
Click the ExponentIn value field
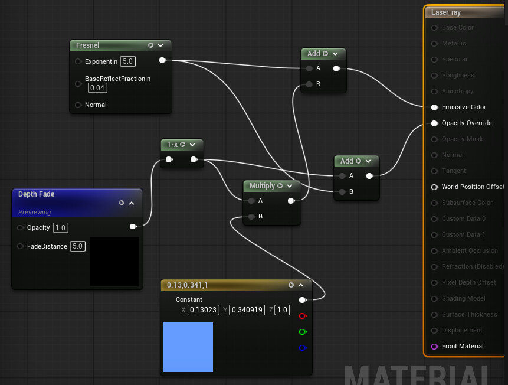(128, 61)
